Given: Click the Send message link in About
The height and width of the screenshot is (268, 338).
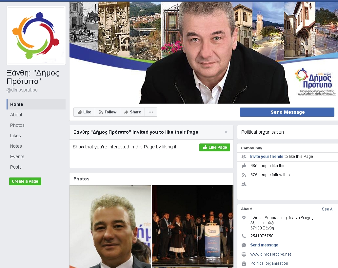Looking at the screenshot, I should [264, 245].
